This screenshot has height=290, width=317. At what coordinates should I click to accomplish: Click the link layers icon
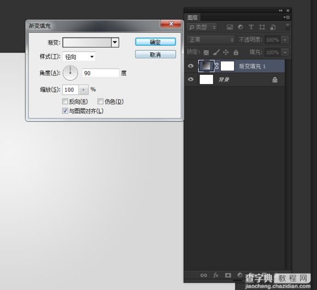click(x=203, y=275)
